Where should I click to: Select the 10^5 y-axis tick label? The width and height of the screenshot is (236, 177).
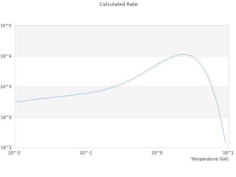pos(6,25)
